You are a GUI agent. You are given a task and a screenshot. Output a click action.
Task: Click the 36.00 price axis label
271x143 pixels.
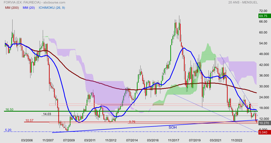264,75
